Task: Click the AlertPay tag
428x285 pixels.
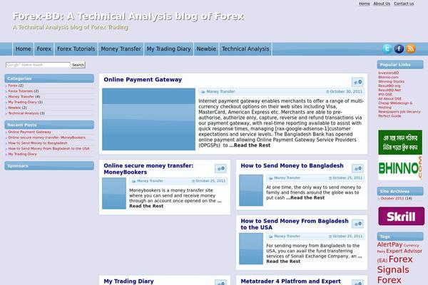Action: click(x=389, y=244)
